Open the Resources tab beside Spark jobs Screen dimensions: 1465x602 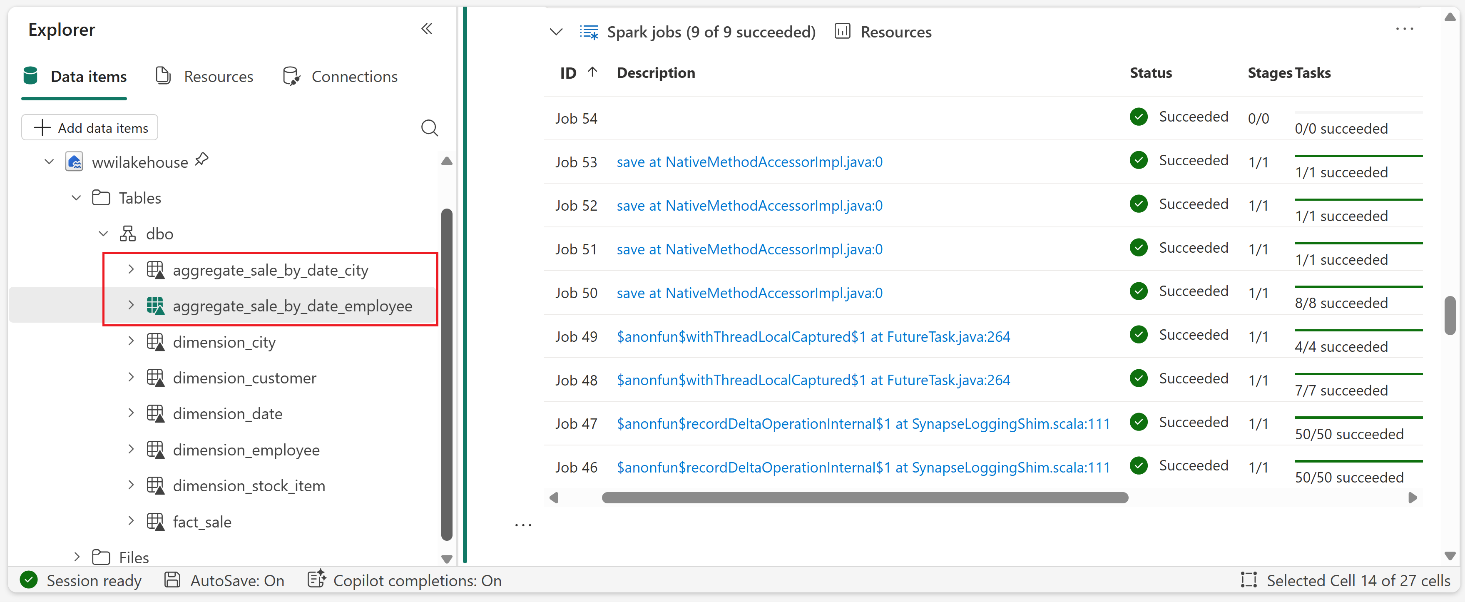pos(883,32)
